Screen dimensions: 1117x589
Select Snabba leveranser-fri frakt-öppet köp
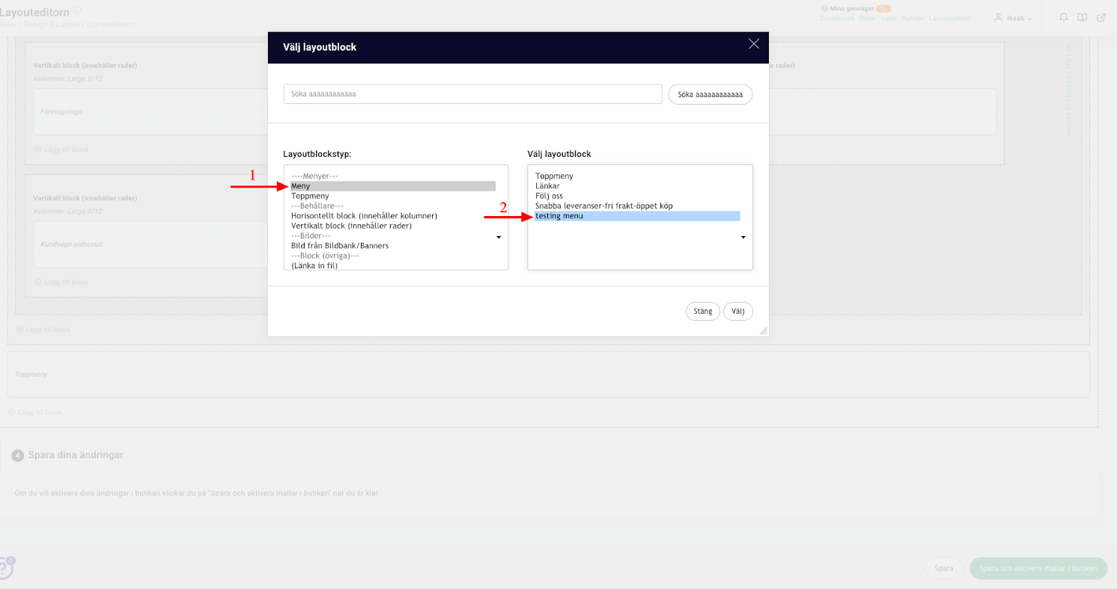[603, 206]
